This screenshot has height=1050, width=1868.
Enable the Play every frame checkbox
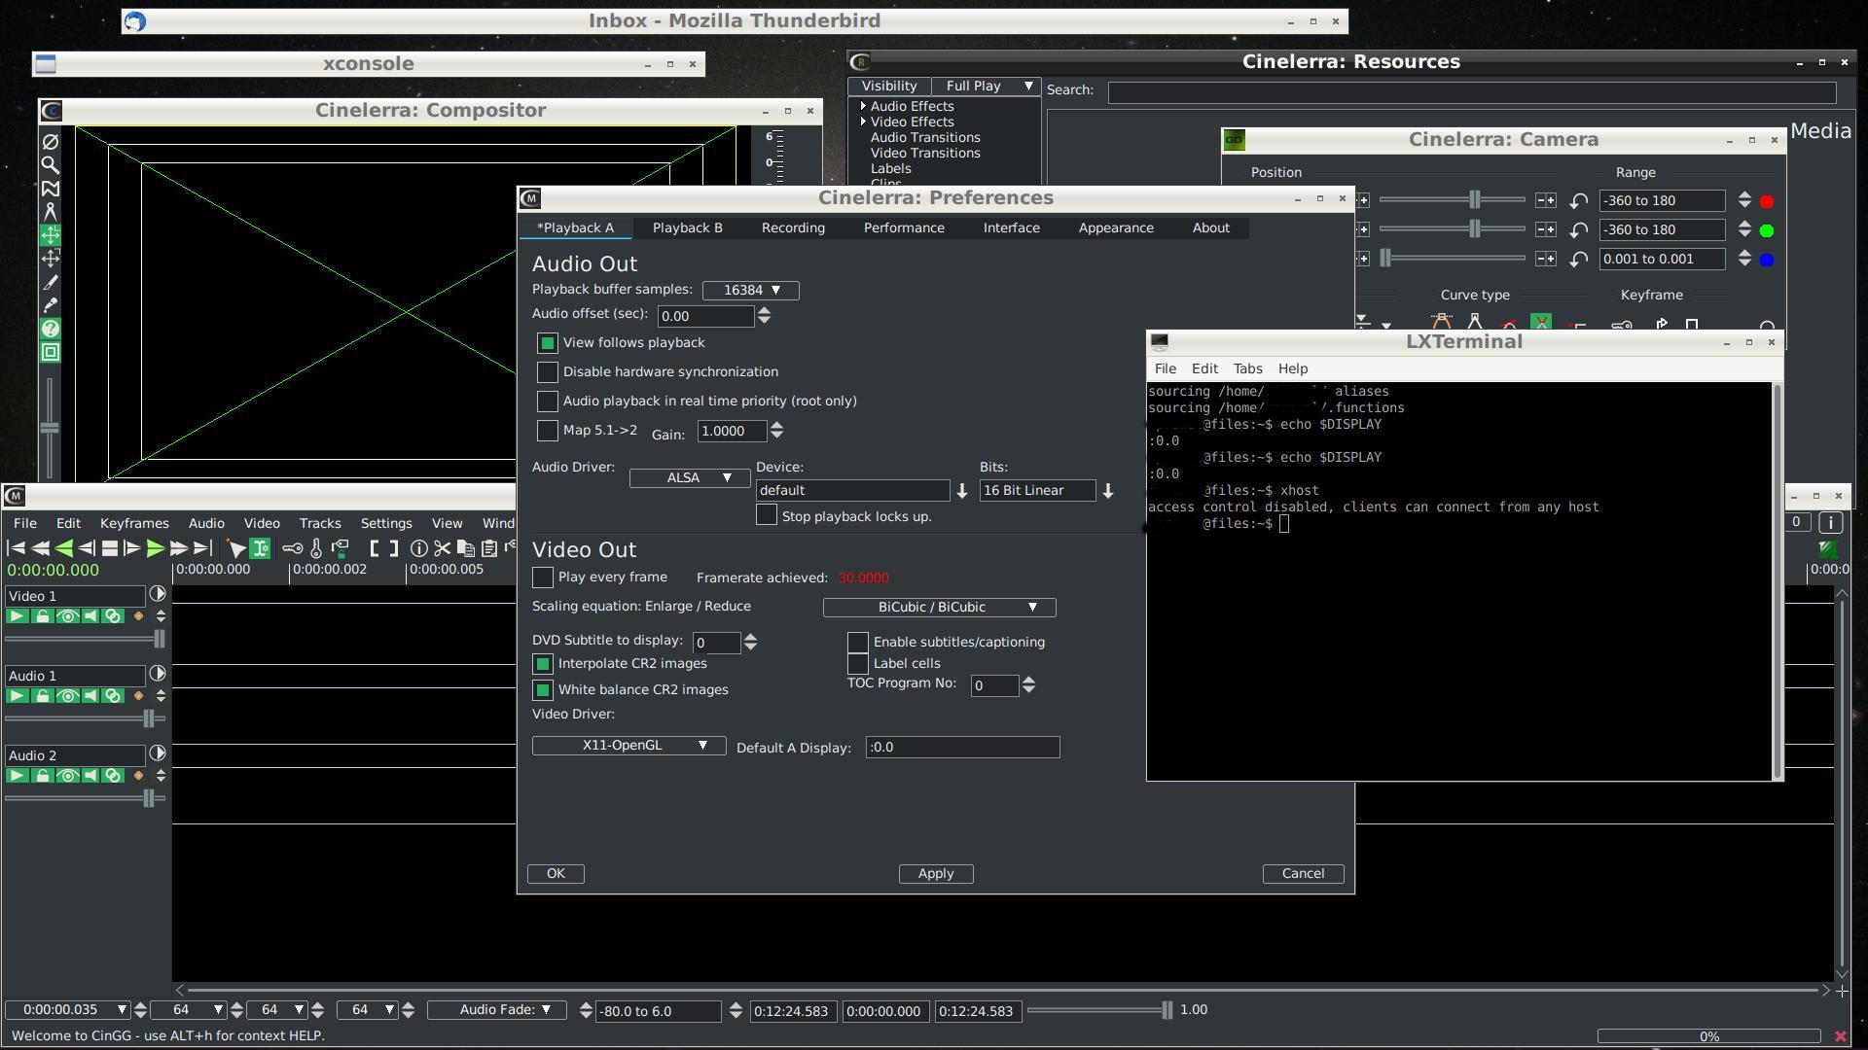[x=543, y=577]
